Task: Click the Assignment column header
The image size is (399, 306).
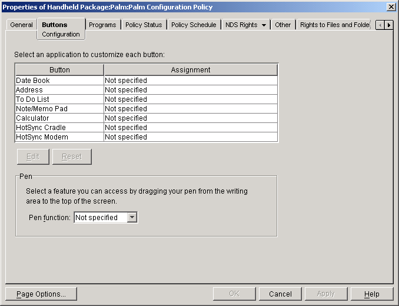Action: click(191, 70)
